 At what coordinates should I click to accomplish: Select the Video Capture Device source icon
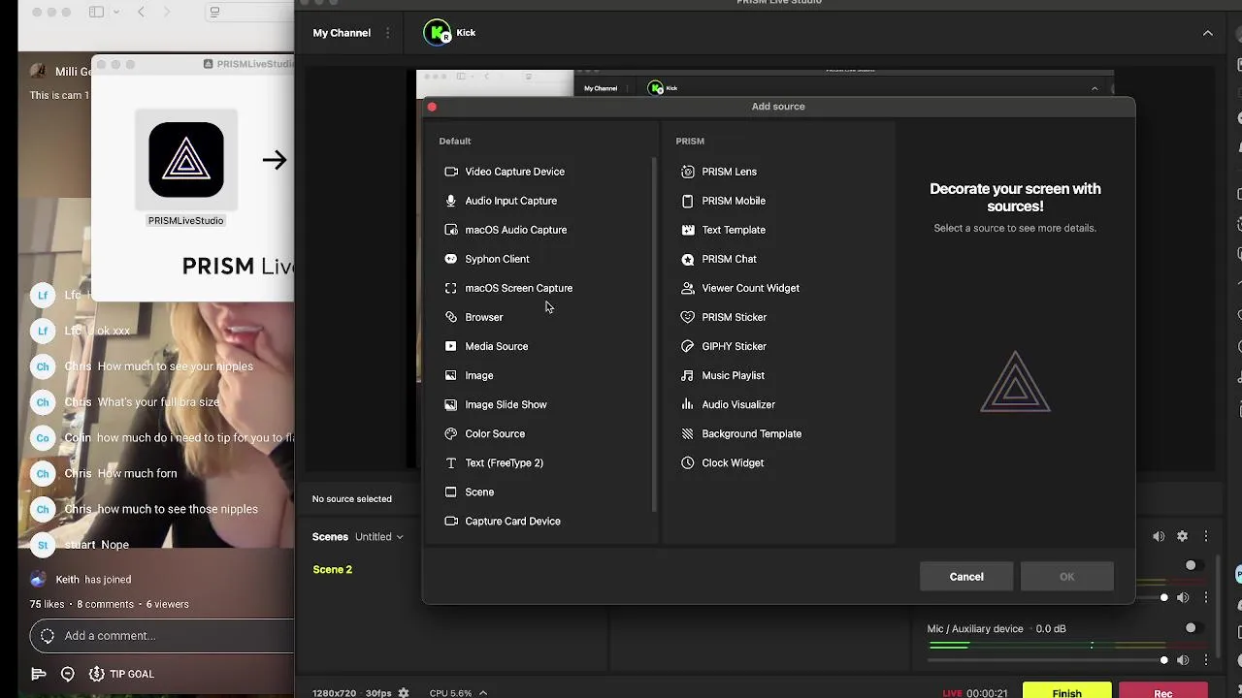[451, 172]
